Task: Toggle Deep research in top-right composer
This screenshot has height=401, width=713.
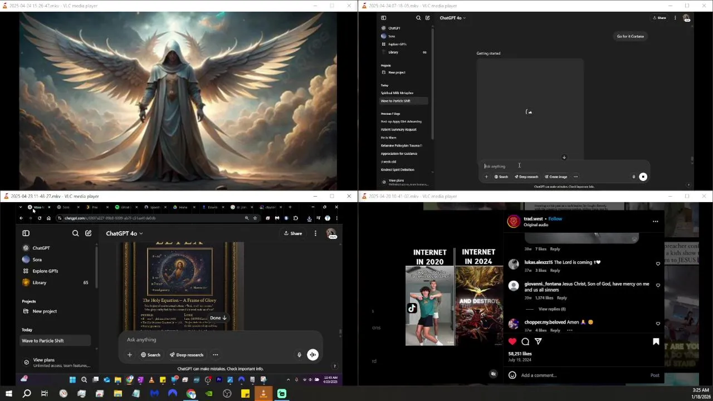Action: tap(526, 177)
